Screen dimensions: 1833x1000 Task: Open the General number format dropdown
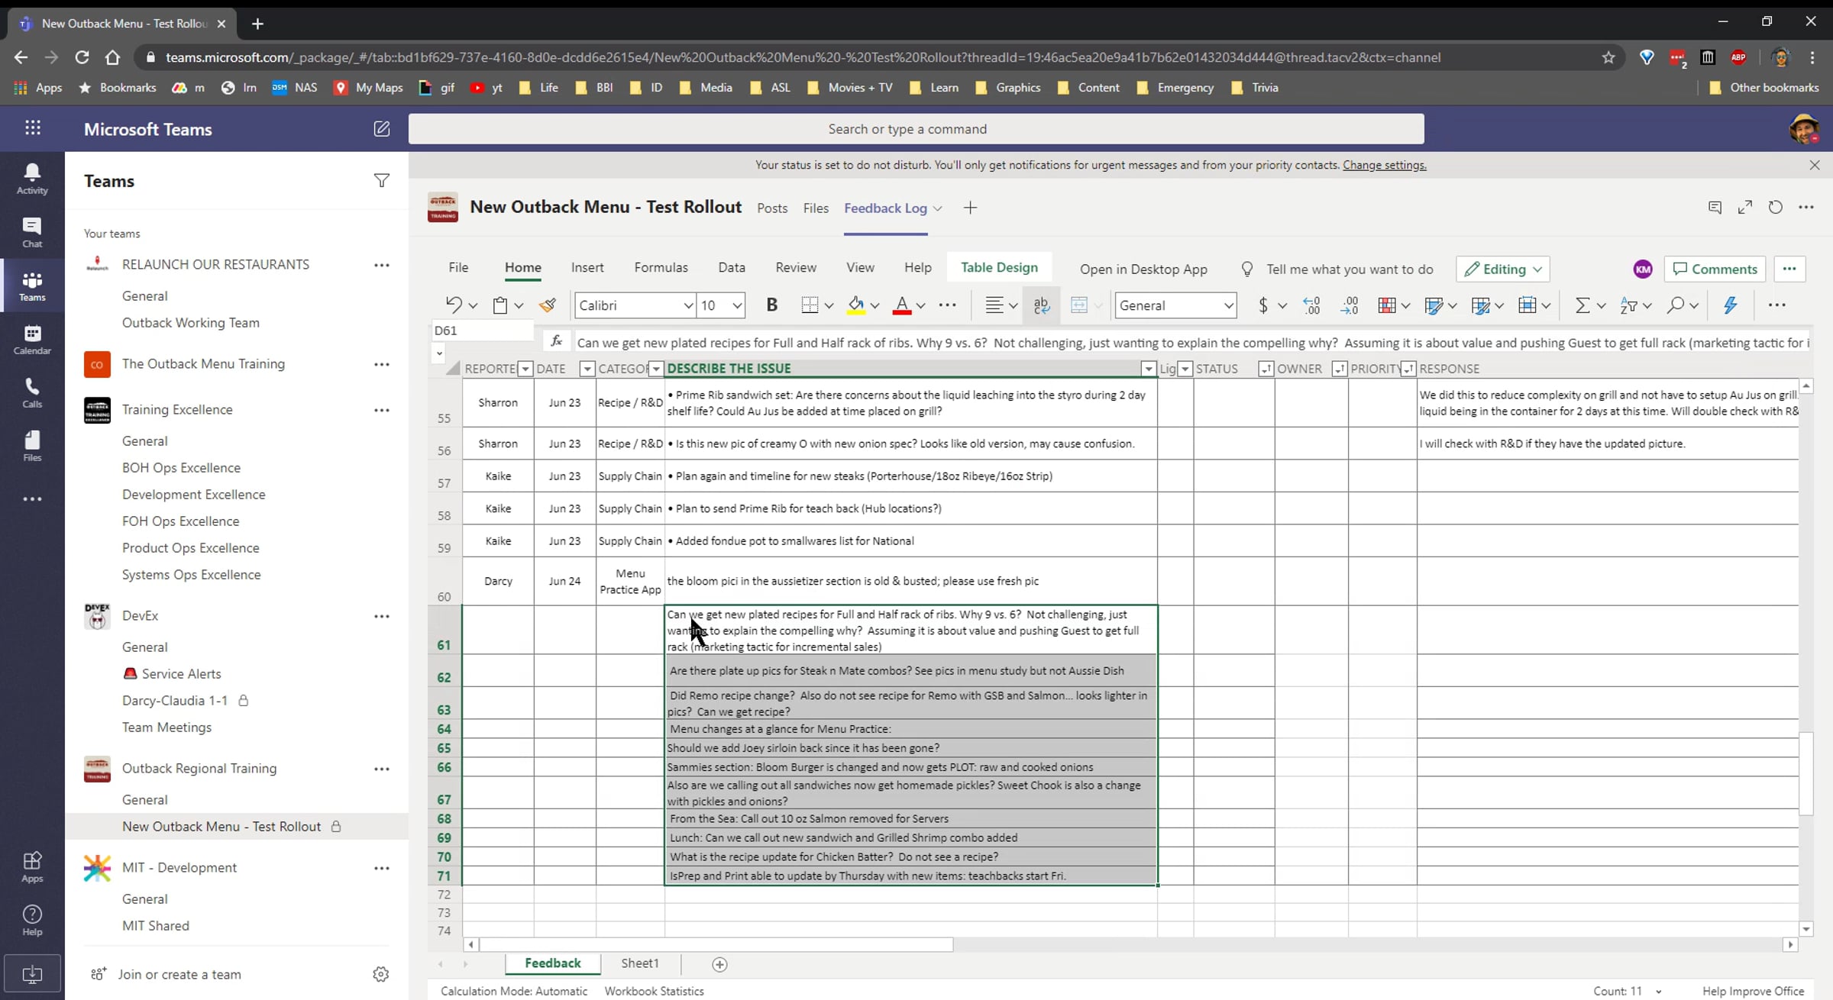1228,306
